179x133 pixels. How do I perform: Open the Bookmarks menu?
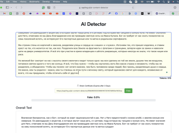point(34,2)
